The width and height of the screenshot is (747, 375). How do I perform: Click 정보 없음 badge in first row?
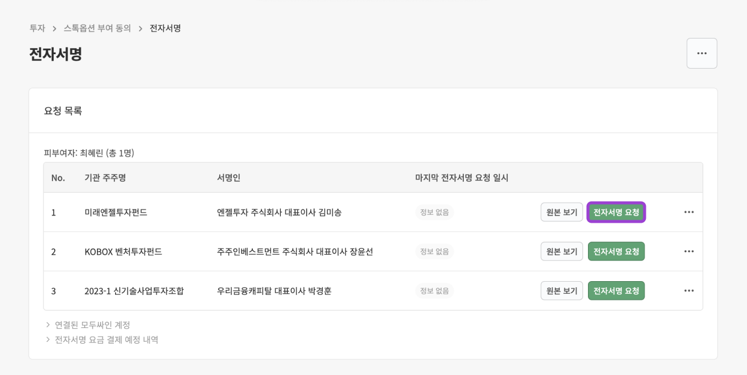coord(434,212)
